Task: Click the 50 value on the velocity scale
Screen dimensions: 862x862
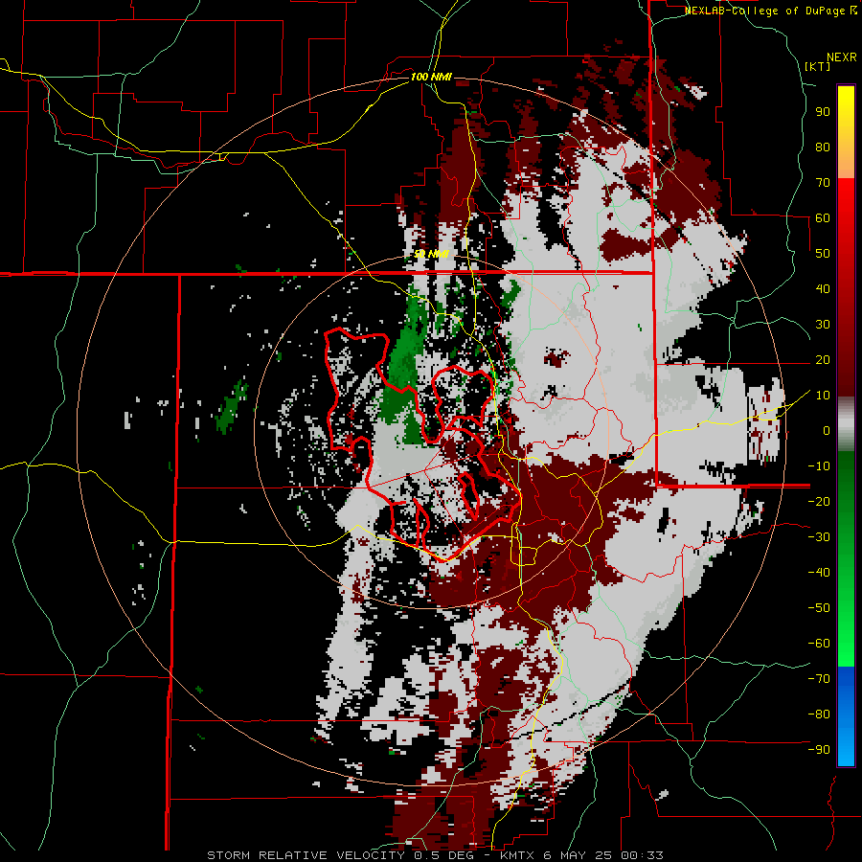Action: tap(823, 254)
